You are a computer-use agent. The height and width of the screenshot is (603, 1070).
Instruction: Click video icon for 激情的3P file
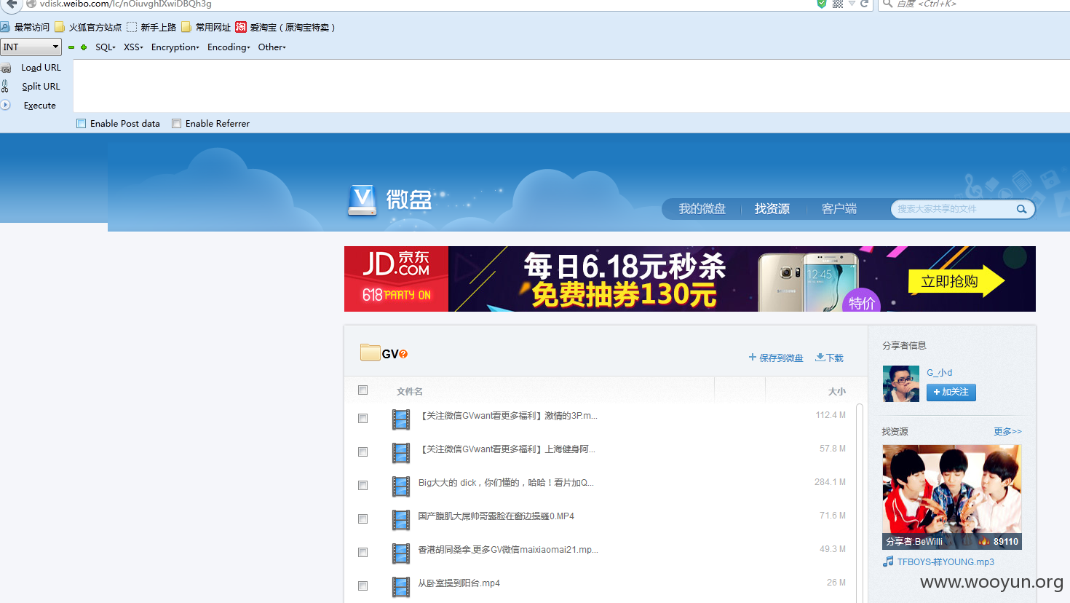pos(401,419)
